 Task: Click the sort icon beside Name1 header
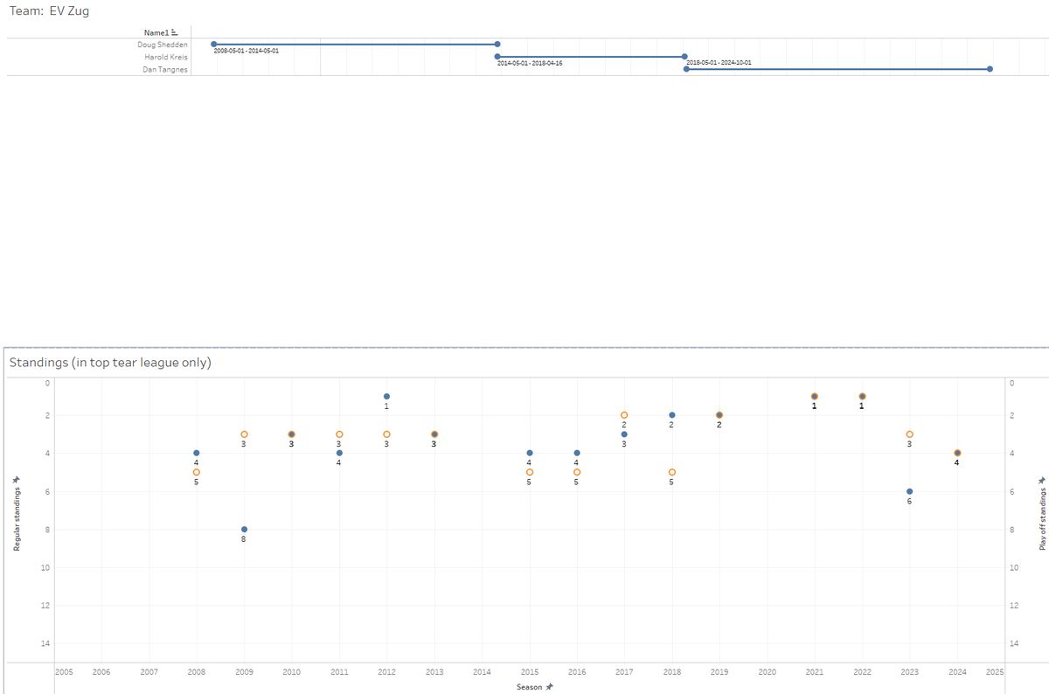[x=175, y=32]
